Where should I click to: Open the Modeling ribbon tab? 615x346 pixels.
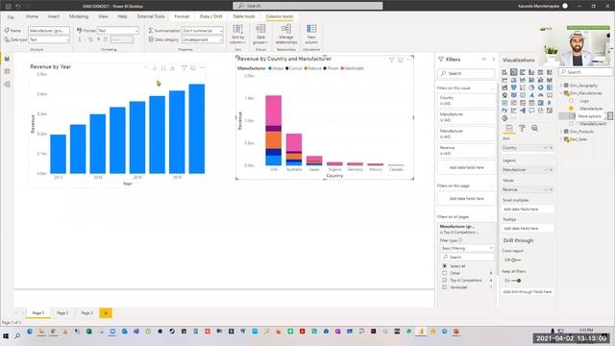coord(79,16)
